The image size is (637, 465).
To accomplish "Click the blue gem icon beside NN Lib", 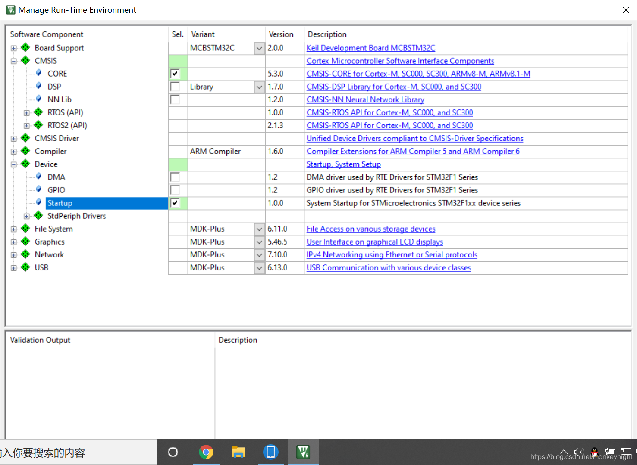I will (39, 99).
